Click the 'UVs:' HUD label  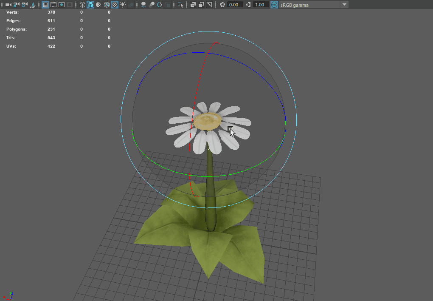(x=11, y=46)
